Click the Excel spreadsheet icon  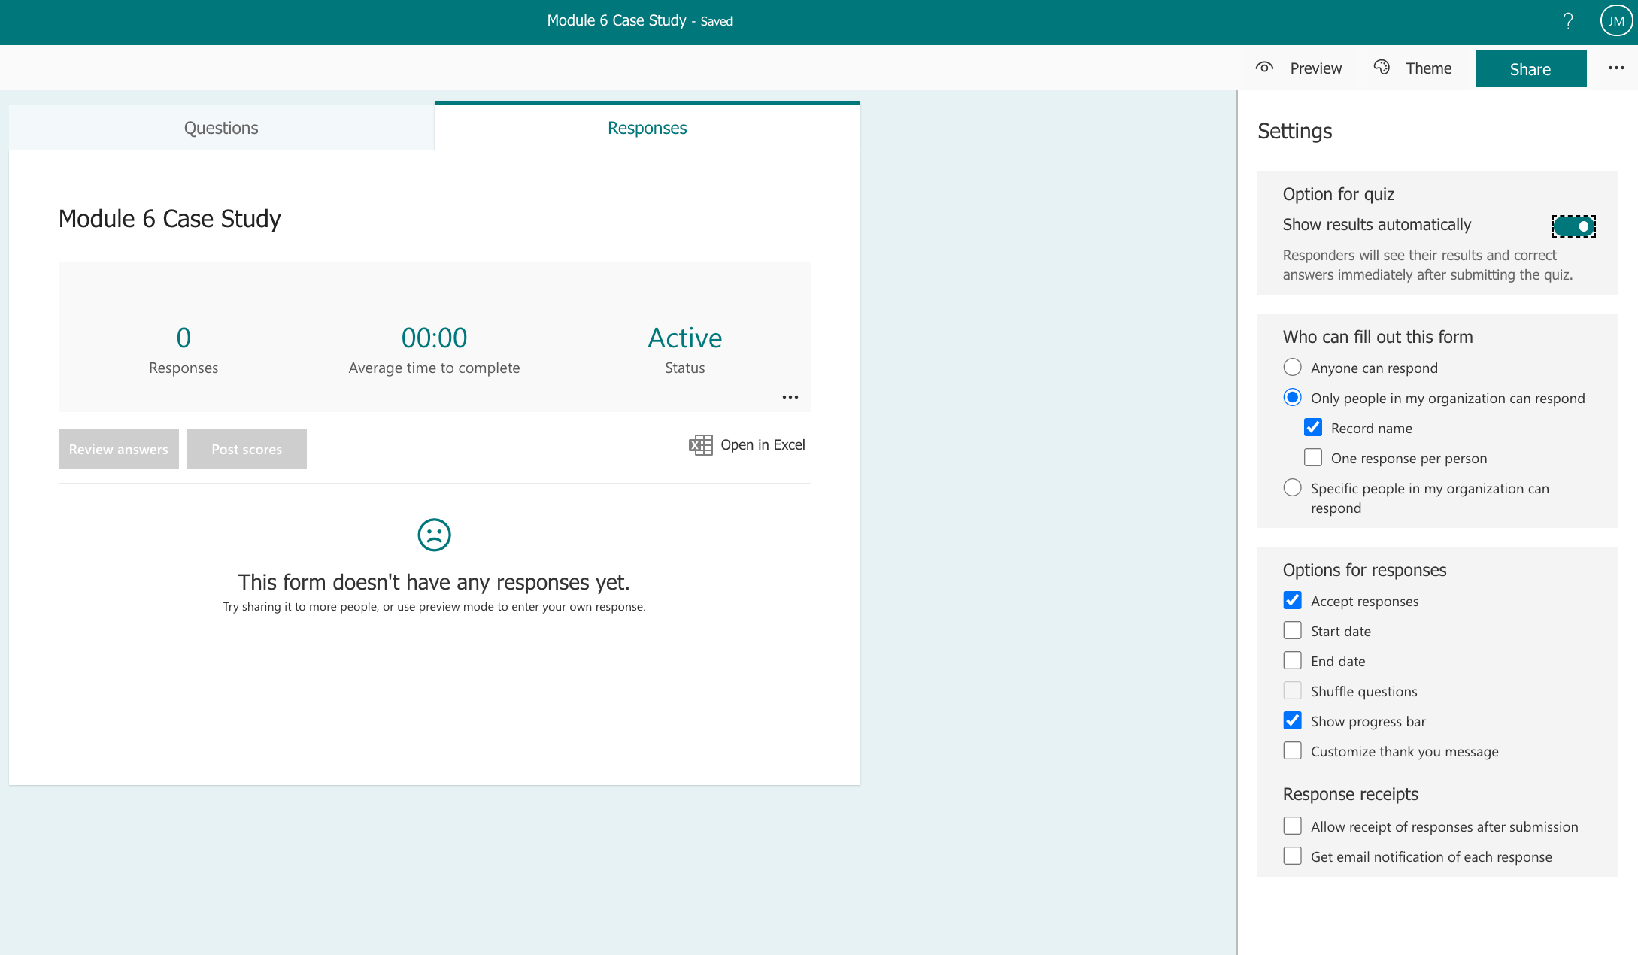point(700,445)
